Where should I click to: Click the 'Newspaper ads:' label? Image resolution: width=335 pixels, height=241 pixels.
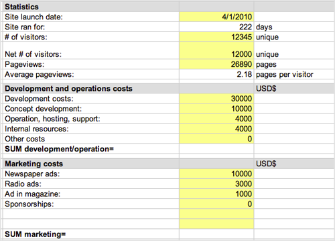32,174
